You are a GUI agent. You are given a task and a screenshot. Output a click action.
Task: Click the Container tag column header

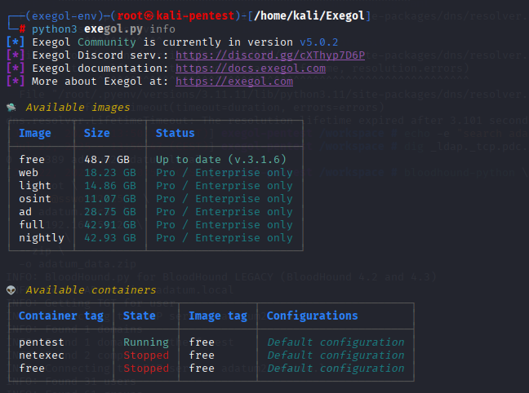[61, 316]
